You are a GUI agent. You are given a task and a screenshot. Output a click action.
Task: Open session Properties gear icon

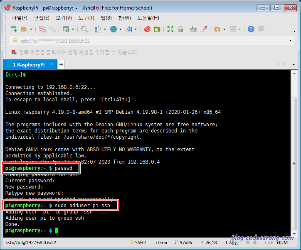pyautogui.click(x=67, y=29)
